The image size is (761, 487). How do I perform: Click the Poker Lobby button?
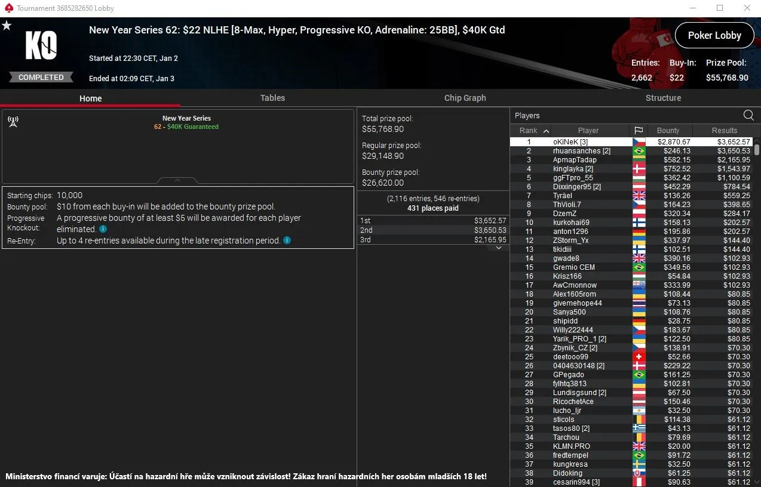point(714,35)
